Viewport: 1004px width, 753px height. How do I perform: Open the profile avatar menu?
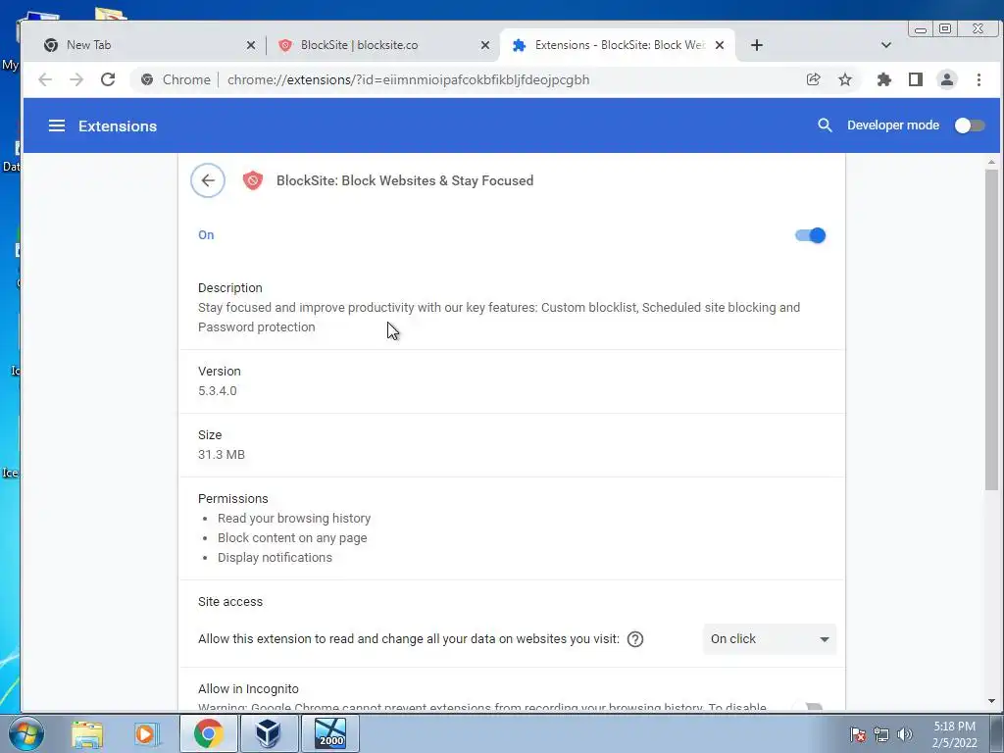pos(947,79)
